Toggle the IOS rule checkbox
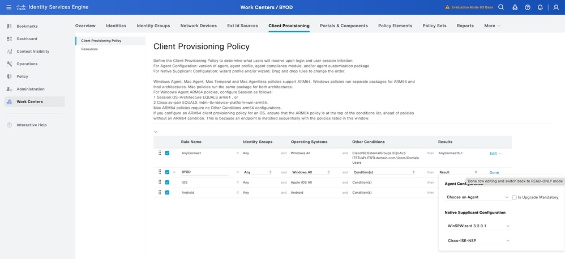Viewport: 565px width, 259px height. (167, 182)
